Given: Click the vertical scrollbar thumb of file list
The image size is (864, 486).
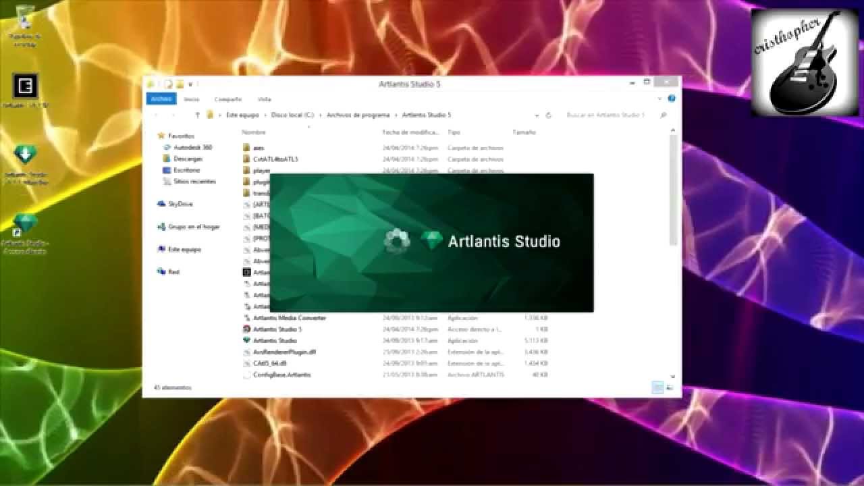Looking at the screenshot, I should click(673, 190).
